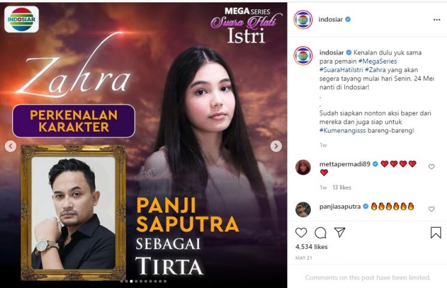Click the carousel page indicator dots
This screenshot has height=288, width=447.
point(143,281)
